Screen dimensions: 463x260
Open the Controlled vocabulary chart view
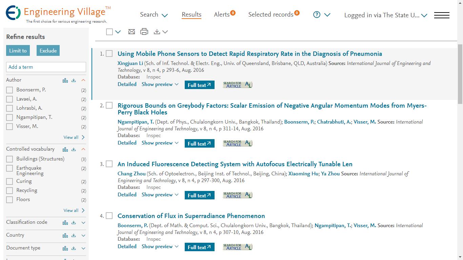point(65,149)
